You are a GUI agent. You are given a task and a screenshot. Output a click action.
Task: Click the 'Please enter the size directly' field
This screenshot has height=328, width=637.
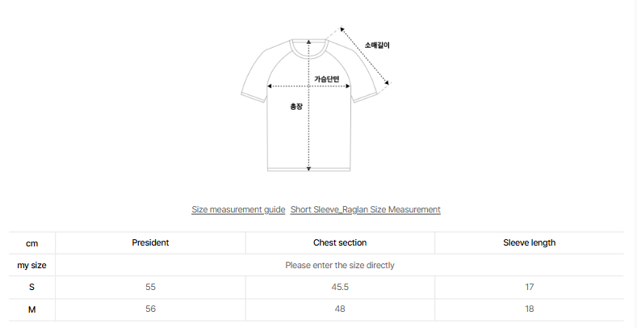tap(340, 265)
